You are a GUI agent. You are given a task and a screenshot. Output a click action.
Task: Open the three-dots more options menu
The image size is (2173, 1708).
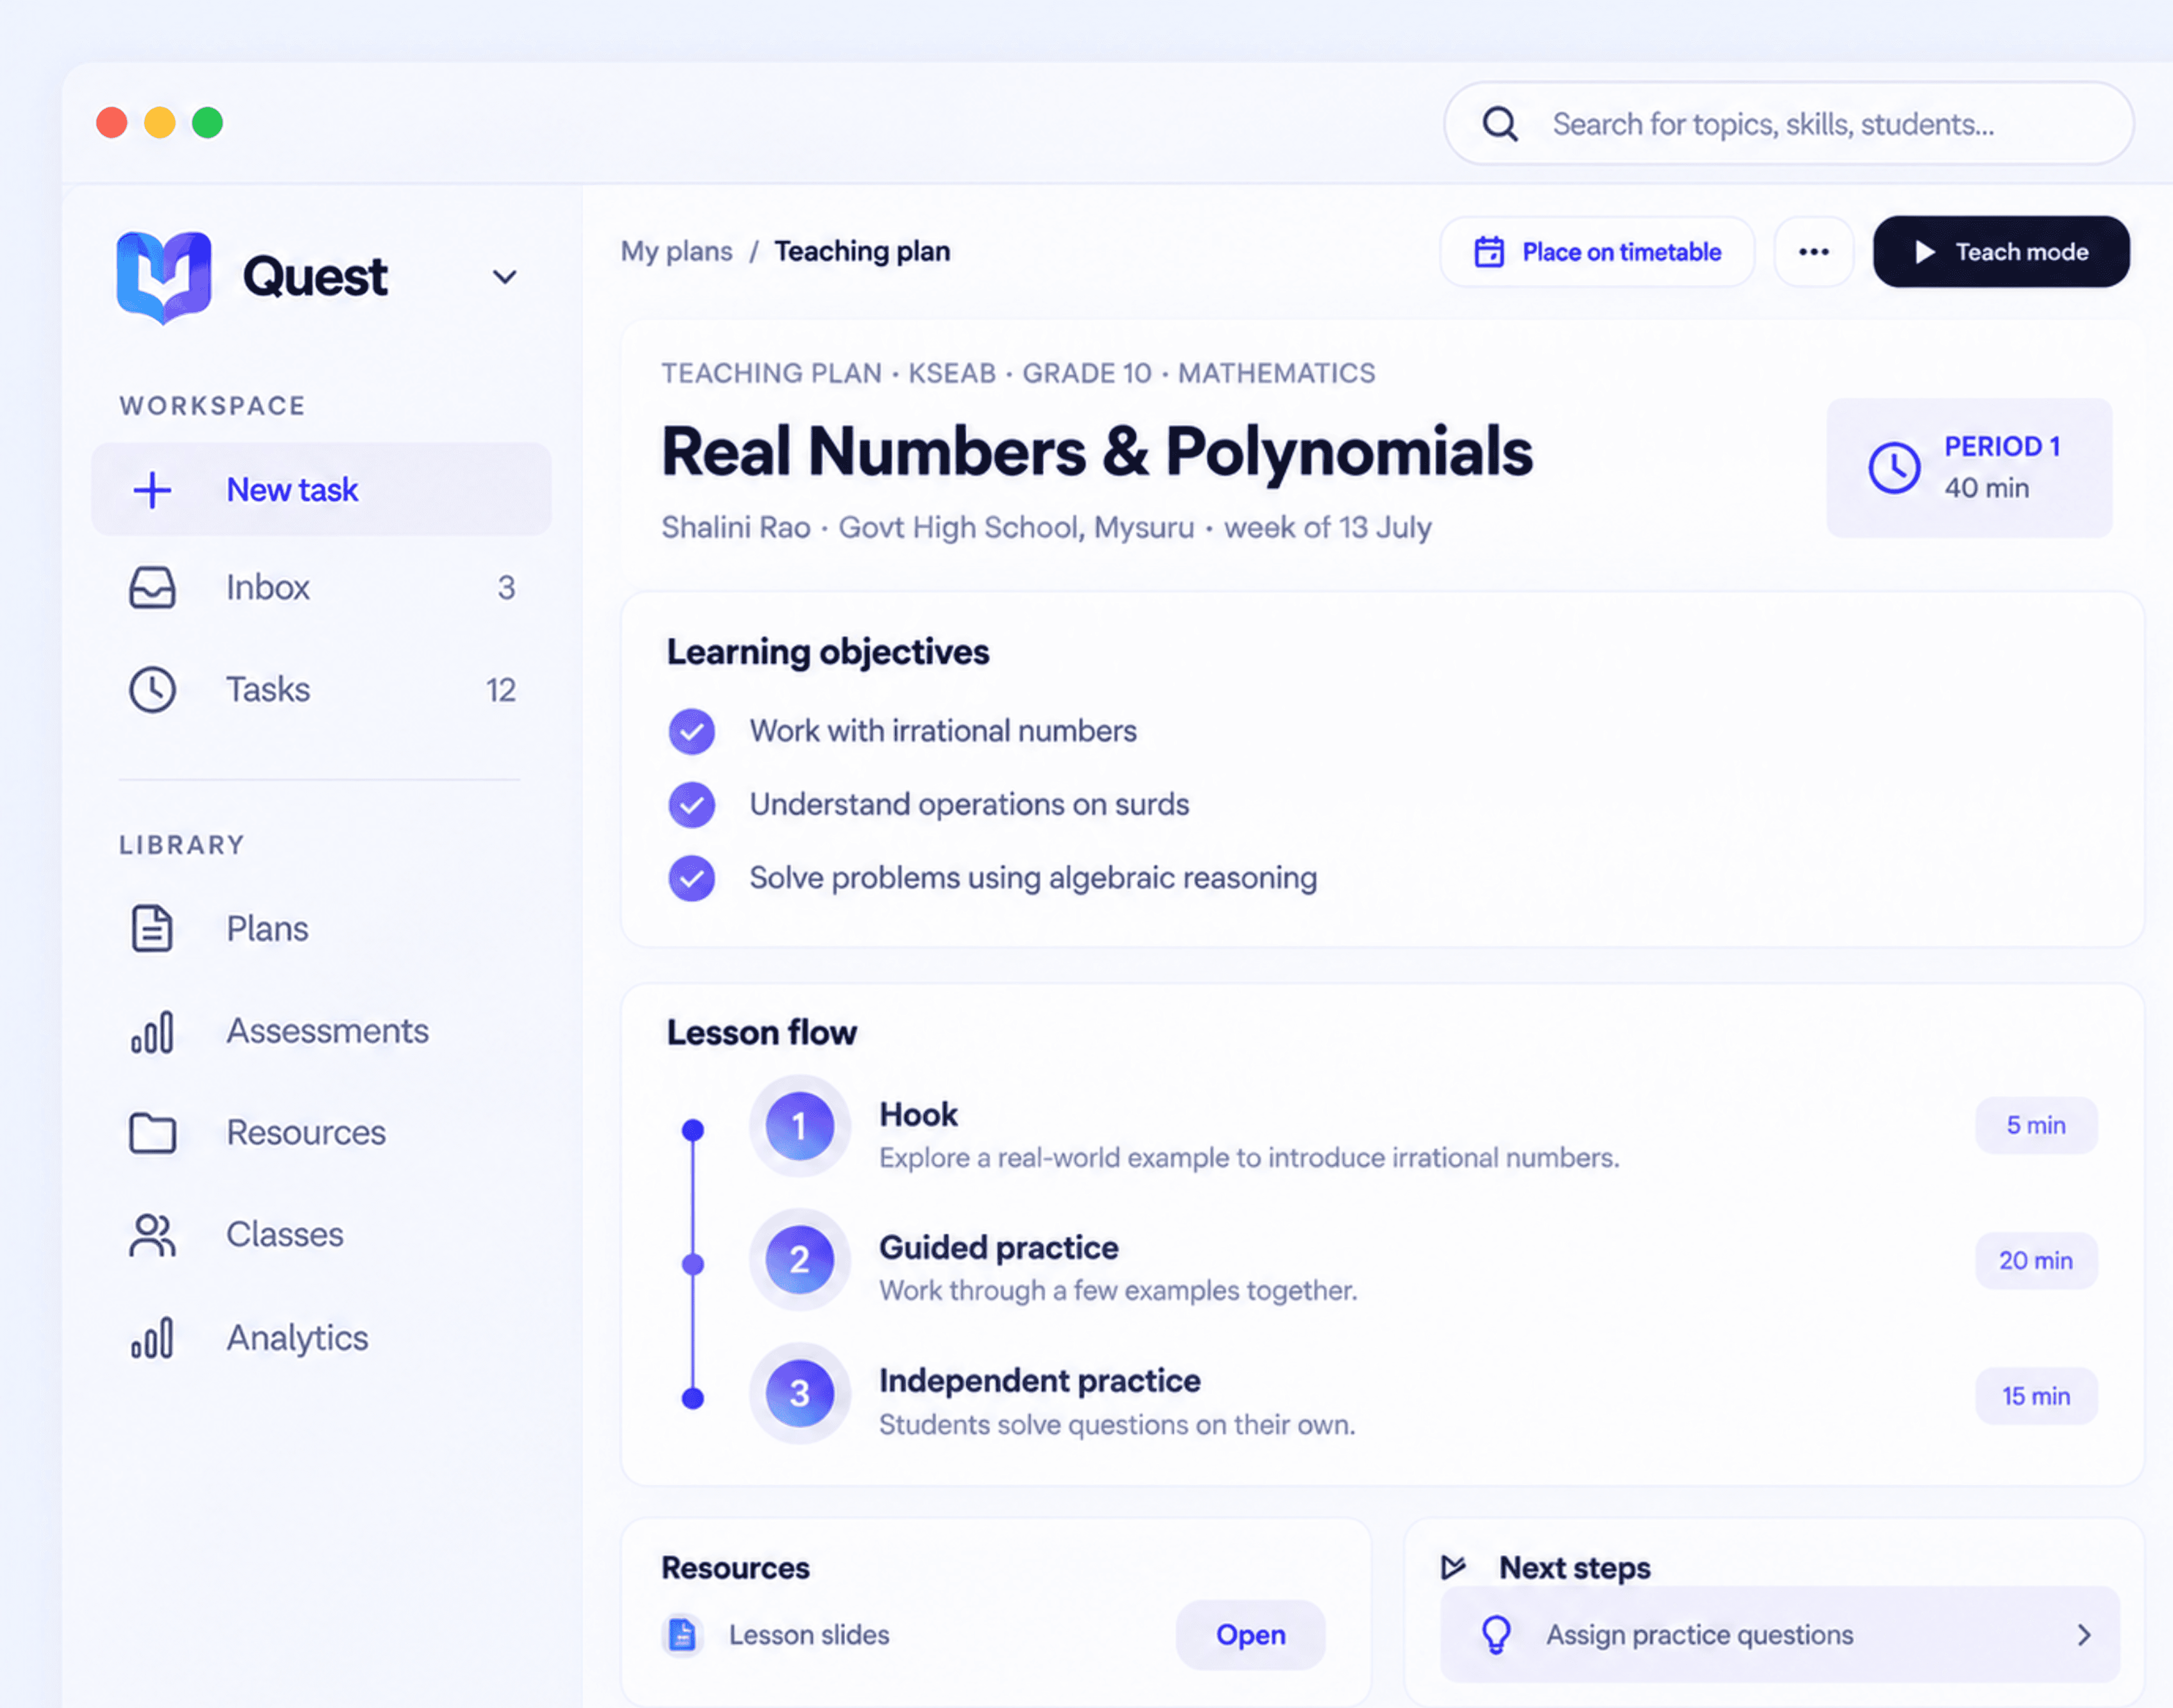[1814, 252]
